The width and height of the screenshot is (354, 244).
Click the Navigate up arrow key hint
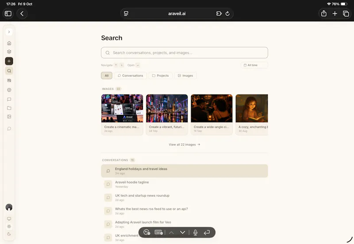[x=116, y=65]
